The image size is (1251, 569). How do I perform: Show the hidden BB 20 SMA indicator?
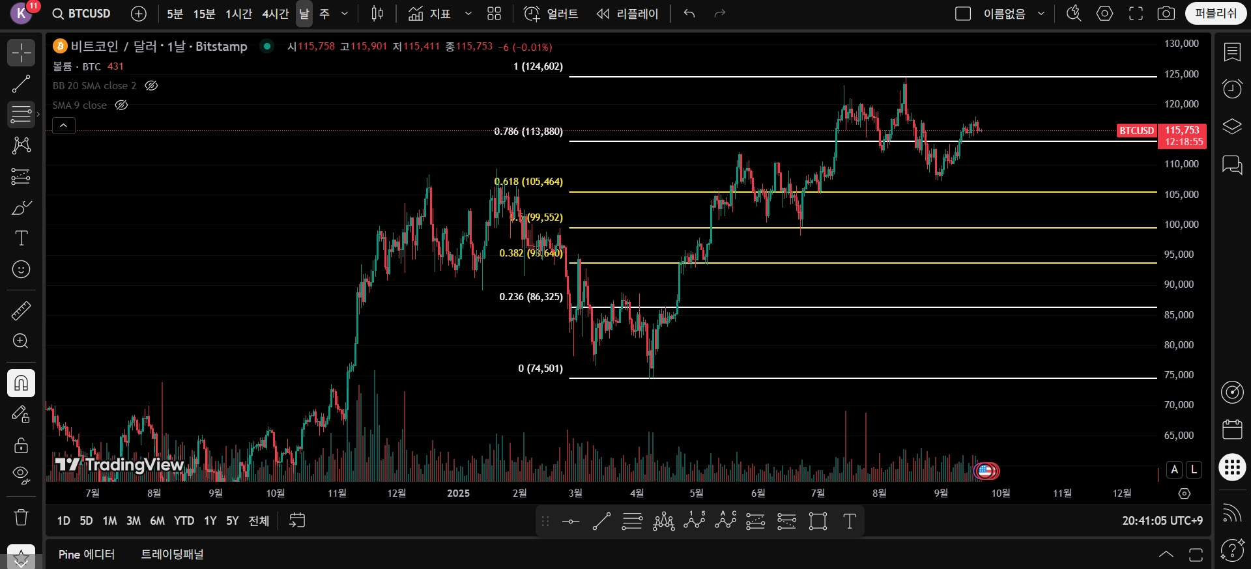[x=151, y=86]
